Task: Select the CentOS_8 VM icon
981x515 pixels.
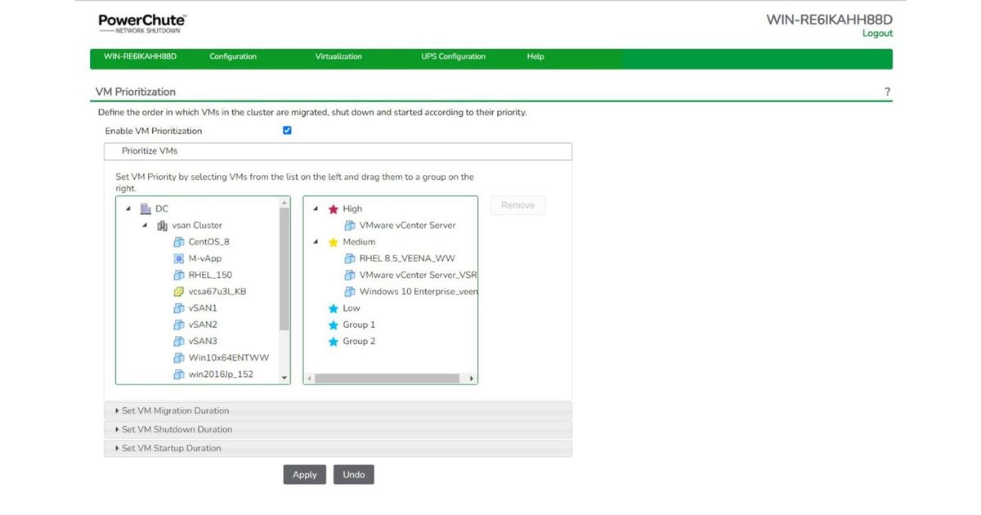Action: coord(179,242)
